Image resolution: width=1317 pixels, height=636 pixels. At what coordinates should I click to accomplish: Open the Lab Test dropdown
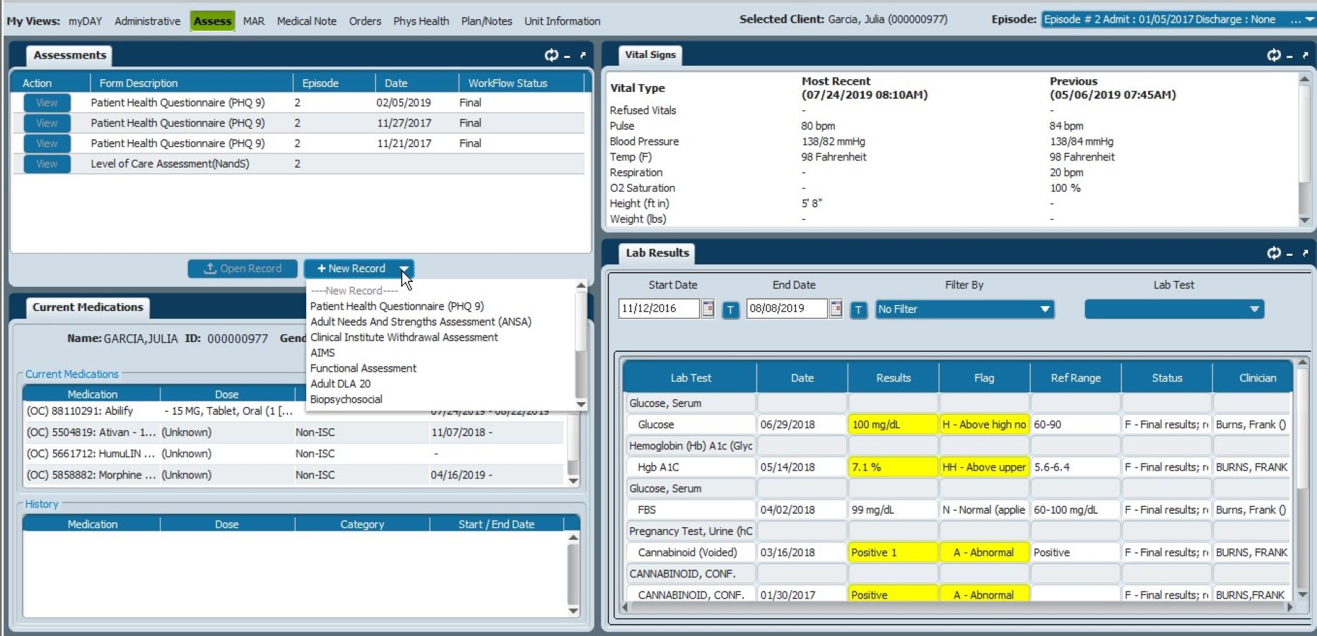(1253, 309)
